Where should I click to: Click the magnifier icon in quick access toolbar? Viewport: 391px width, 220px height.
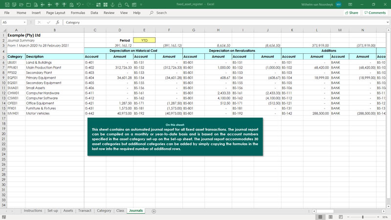(x=127, y=4)
